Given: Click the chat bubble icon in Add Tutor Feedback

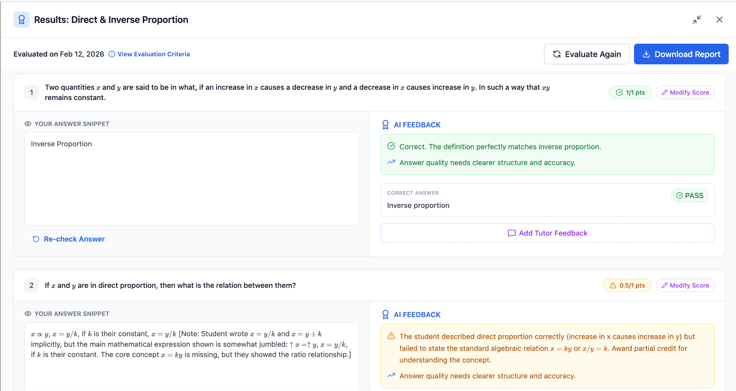Looking at the screenshot, I should tap(511, 233).
